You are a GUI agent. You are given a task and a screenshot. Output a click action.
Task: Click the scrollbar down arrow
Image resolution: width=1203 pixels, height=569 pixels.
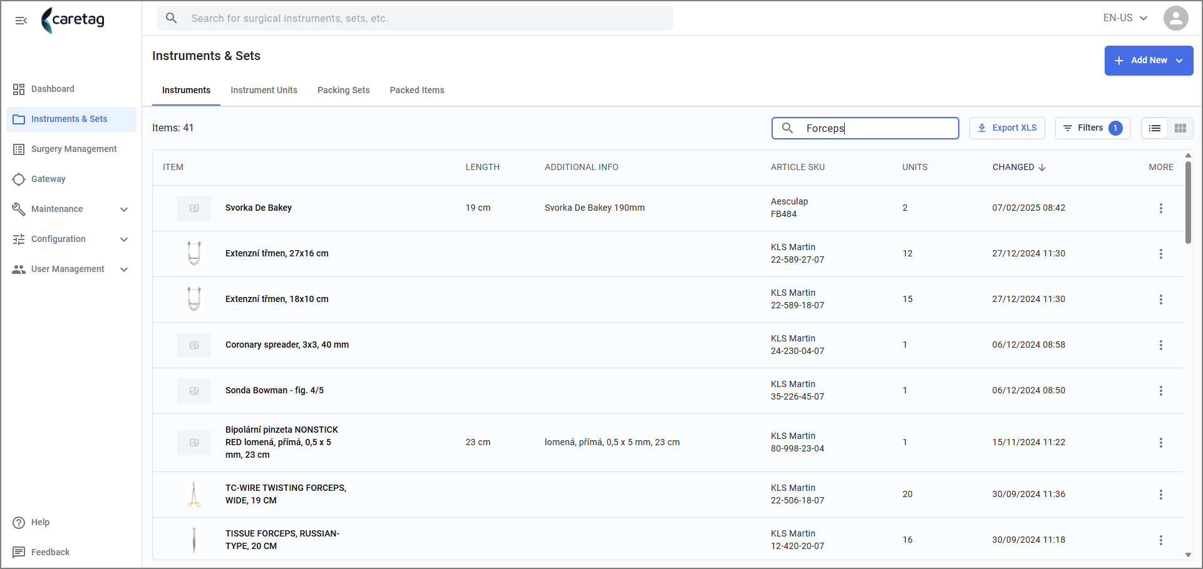pos(1188,555)
